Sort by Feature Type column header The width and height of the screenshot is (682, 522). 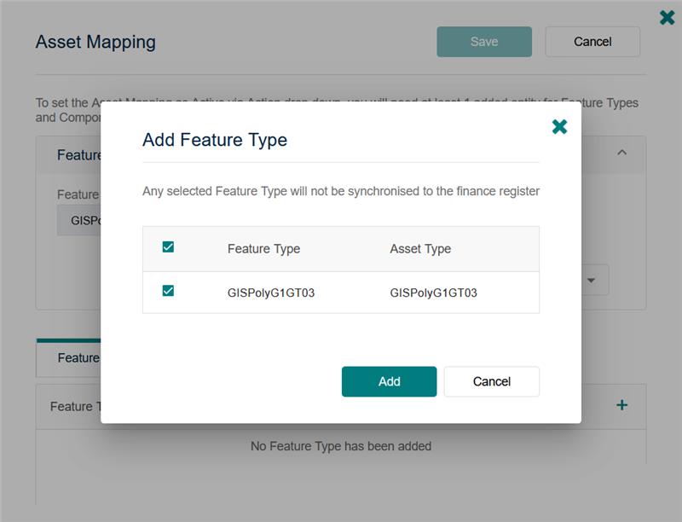point(263,249)
